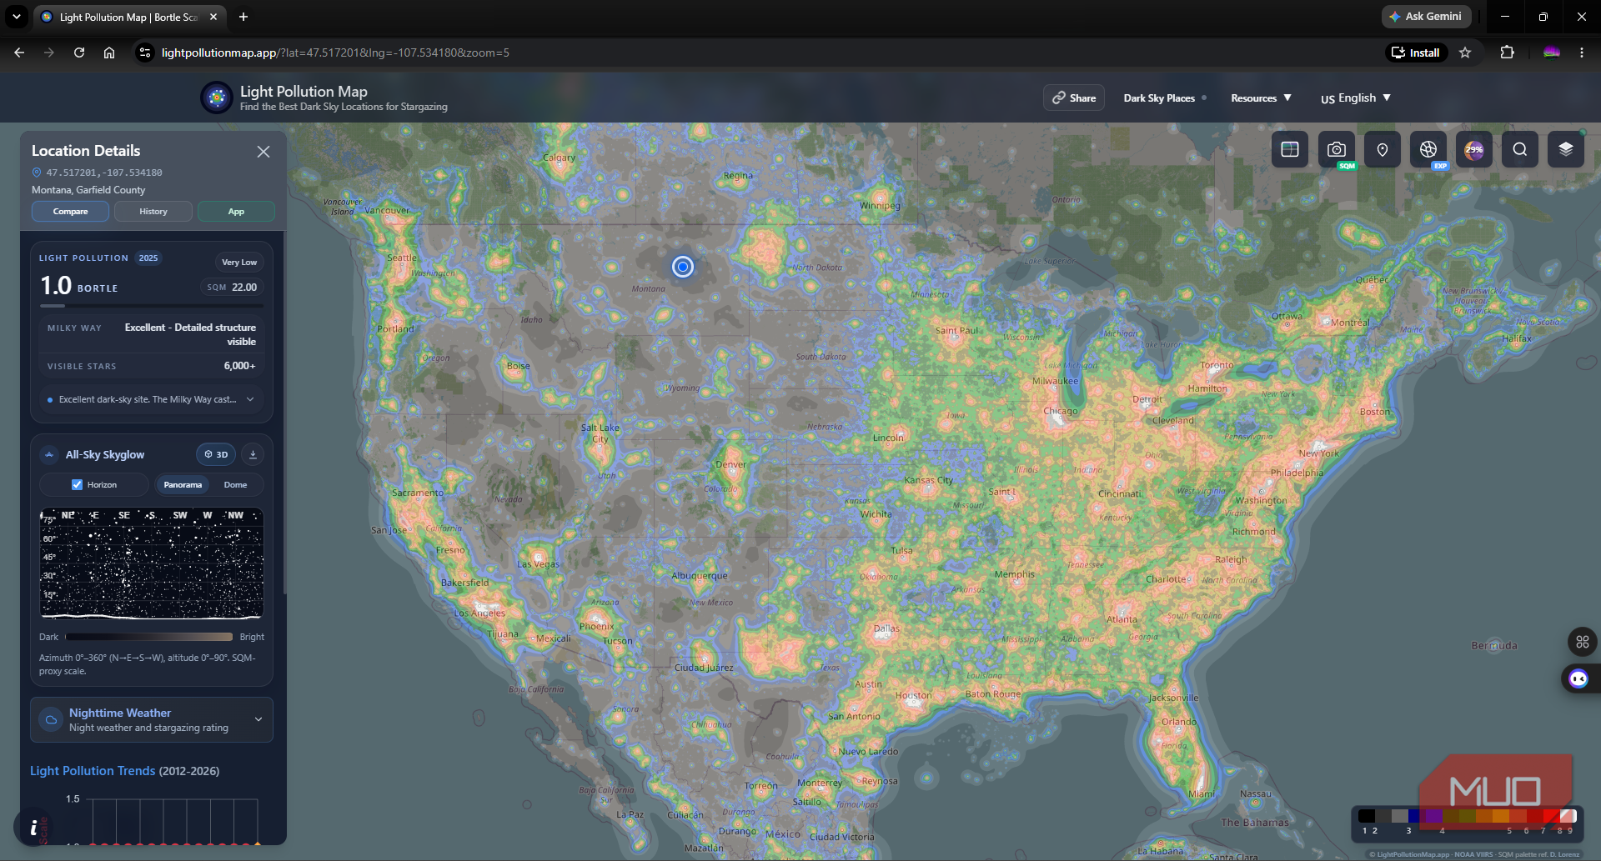The image size is (1601, 861).
Task: Open the chat assistant face icon
Action: coord(1578,678)
